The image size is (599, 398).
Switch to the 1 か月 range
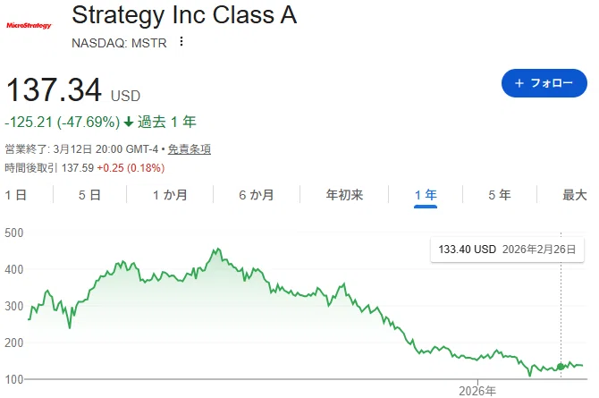(170, 195)
